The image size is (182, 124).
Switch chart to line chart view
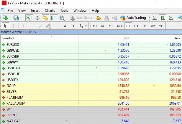(171, 18)
